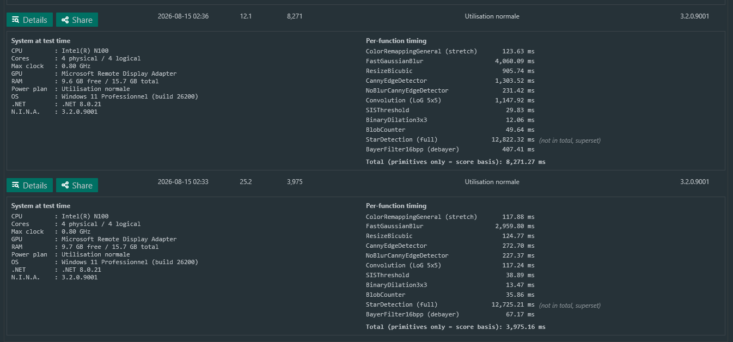Select the timestamp 2026-08-15 02:36

pos(183,16)
